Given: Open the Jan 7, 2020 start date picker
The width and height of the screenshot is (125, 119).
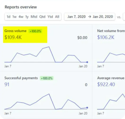Looking at the screenshot, I should click(x=77, y=17).
